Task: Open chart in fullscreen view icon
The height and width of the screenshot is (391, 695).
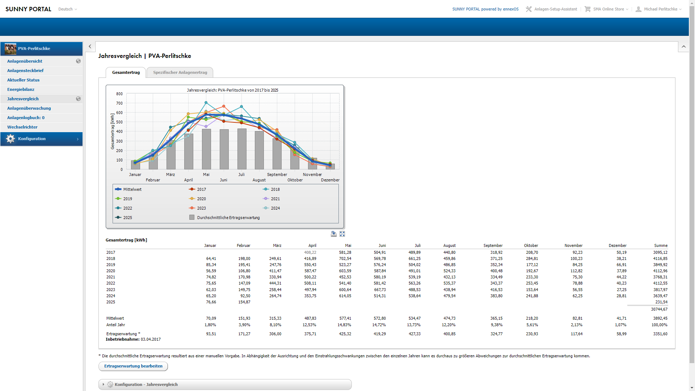Action: pyautogui.click(x=342, y=234)
